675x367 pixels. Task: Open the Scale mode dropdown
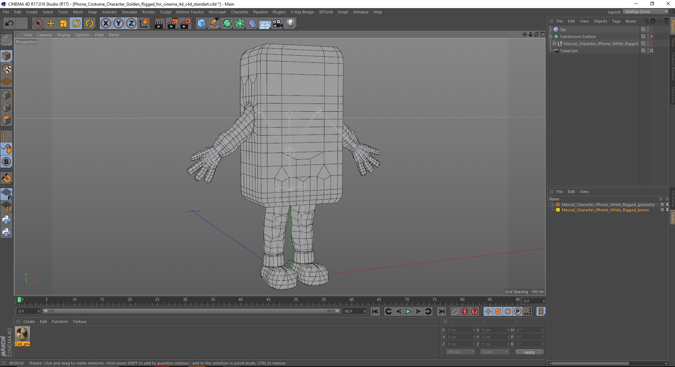click(x=495, y=352)
